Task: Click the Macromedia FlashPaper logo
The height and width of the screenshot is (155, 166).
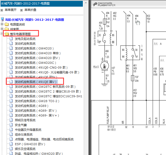Action: tap(104, 4)
